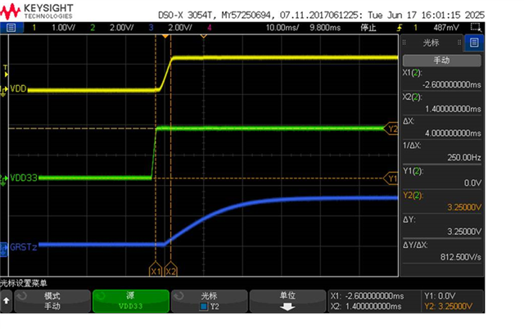
Task: Click the ΔX value 4.000000000ms
Action: click(x=453, y=133)
